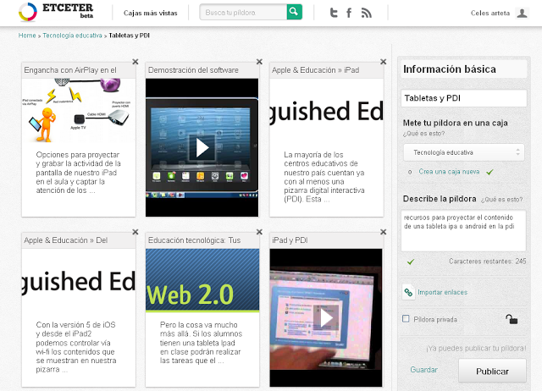
Task: Go to Home breadcrumb link
Action: coord(27,36)
